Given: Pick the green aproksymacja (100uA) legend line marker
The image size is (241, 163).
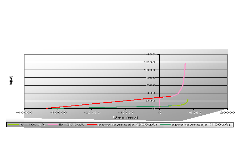Looking at the screenshot, I should 165,125.
